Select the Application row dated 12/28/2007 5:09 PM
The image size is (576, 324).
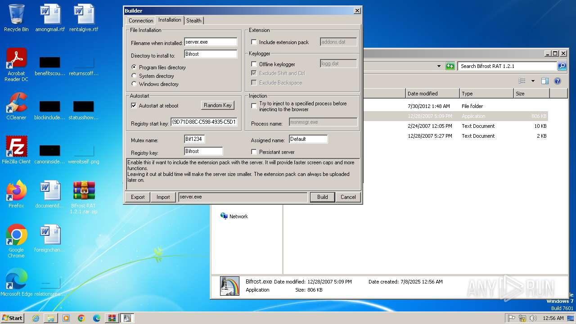[454, 116]
